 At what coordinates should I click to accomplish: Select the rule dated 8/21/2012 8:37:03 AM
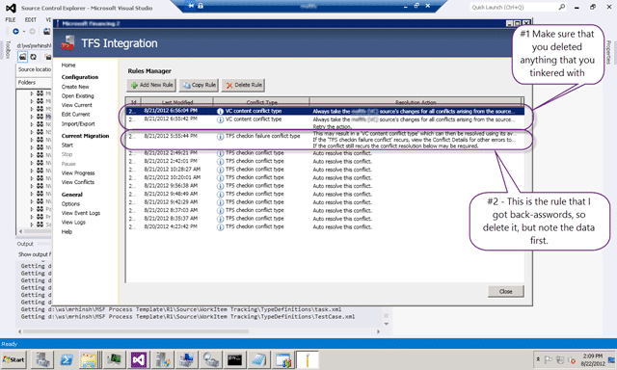point(325,210)
